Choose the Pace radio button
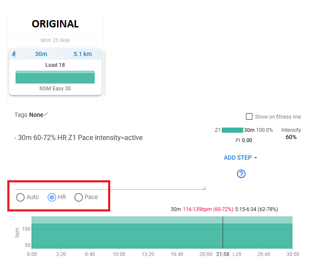Screen dimensions: 311x259 pyautogui.click(x=79, y=197)
